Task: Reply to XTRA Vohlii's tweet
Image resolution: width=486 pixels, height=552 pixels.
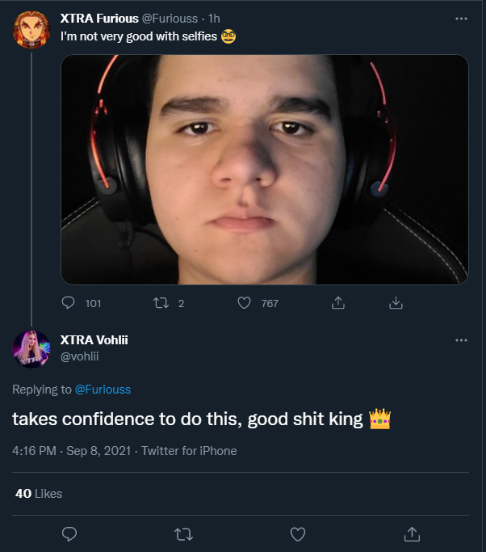Action: (69, 533)
